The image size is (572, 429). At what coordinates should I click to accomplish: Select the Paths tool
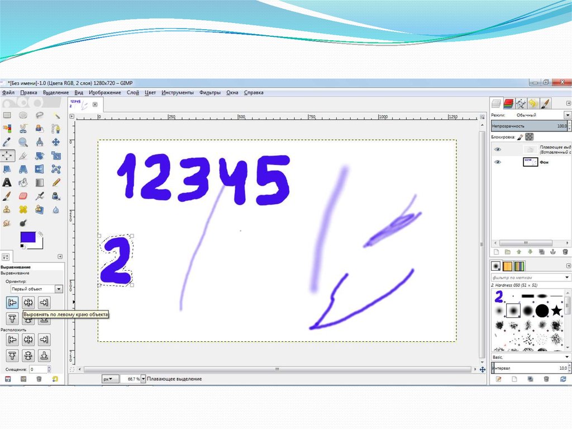(x=56, y=129)
